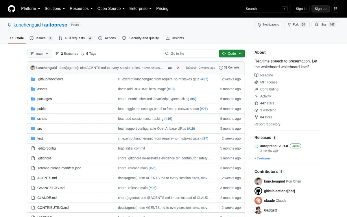Open pull request #16 link in scripts row
This screenshot has height=217, width=347.
pyautogui.click(x=168, y=119)
